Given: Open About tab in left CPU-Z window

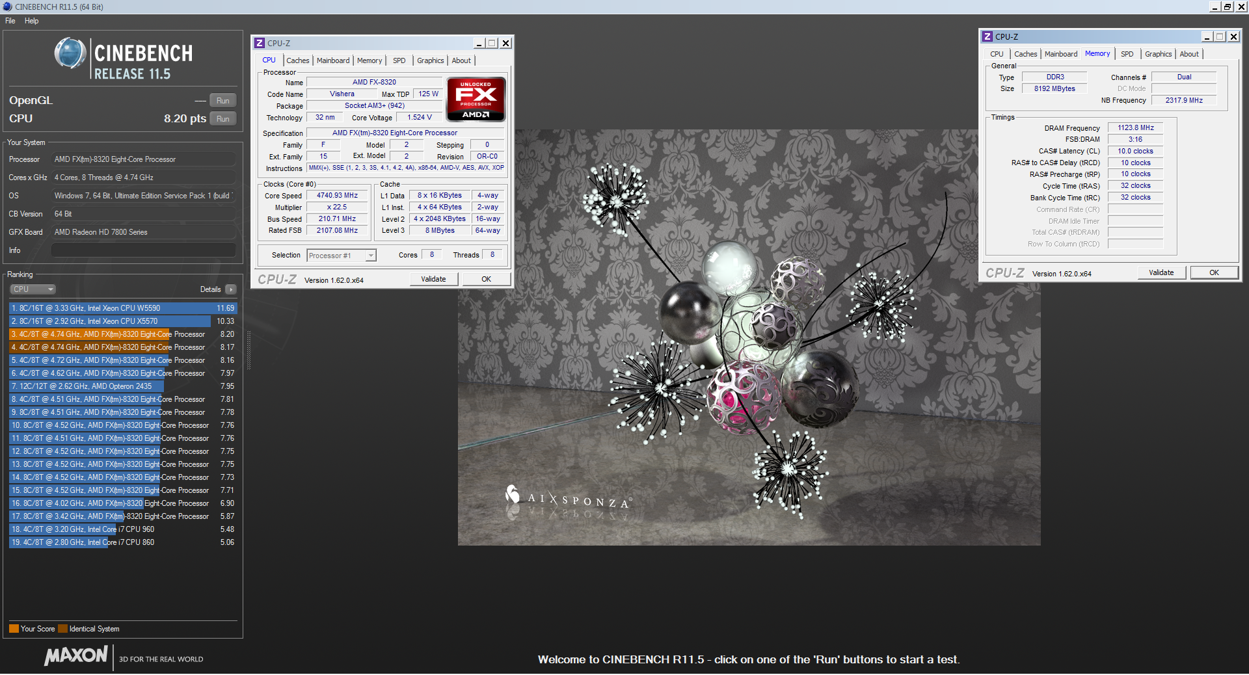Looking at the screenshot, I should coord(461,60).
